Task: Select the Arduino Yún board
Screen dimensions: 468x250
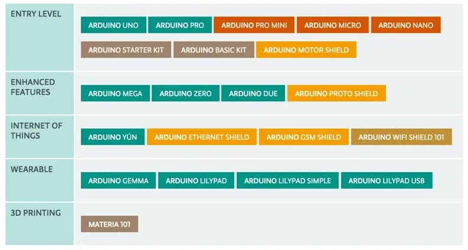Action: tap(113, 137)
